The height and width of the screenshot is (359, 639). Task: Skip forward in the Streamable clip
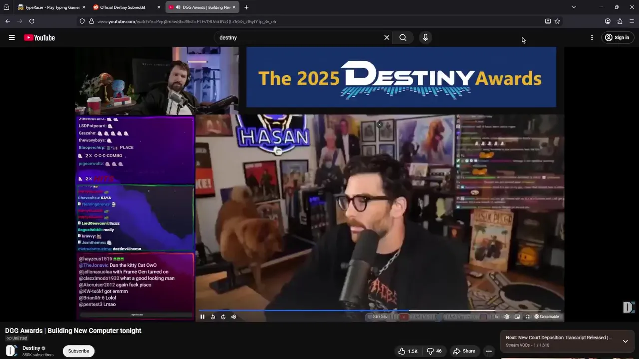[223, 317]
